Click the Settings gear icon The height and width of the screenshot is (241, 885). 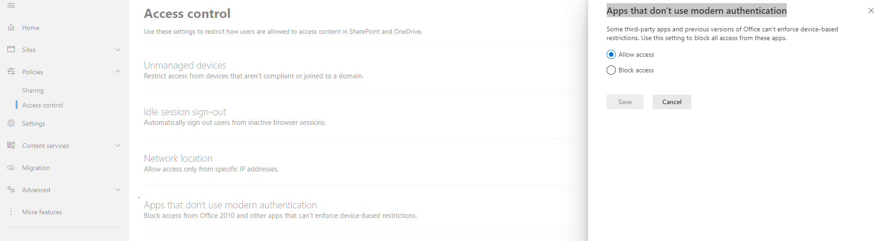(11, 123)
